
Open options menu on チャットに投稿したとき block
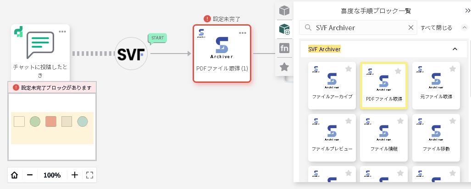(x=62, y=32)
